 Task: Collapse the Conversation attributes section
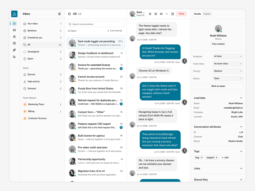(241, 127)
